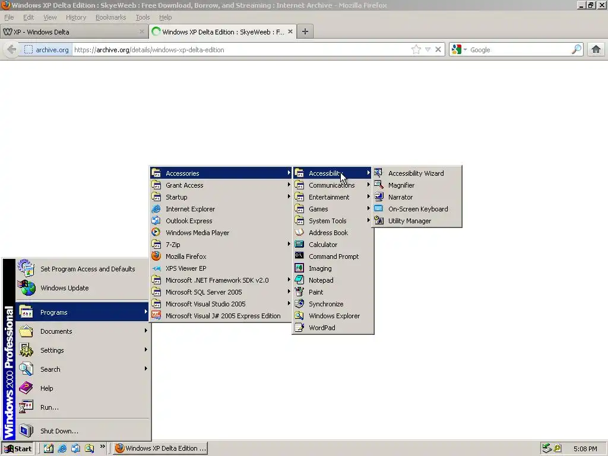Open Settings in Start menu
608x456 pixels.
coord(82,350)
